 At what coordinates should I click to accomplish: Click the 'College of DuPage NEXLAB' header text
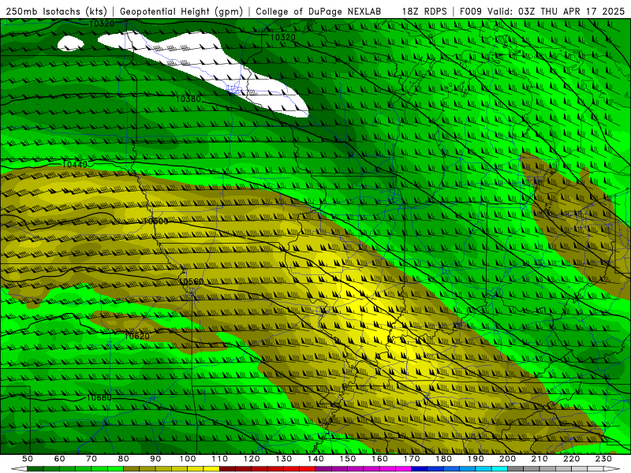pos(319,11)
